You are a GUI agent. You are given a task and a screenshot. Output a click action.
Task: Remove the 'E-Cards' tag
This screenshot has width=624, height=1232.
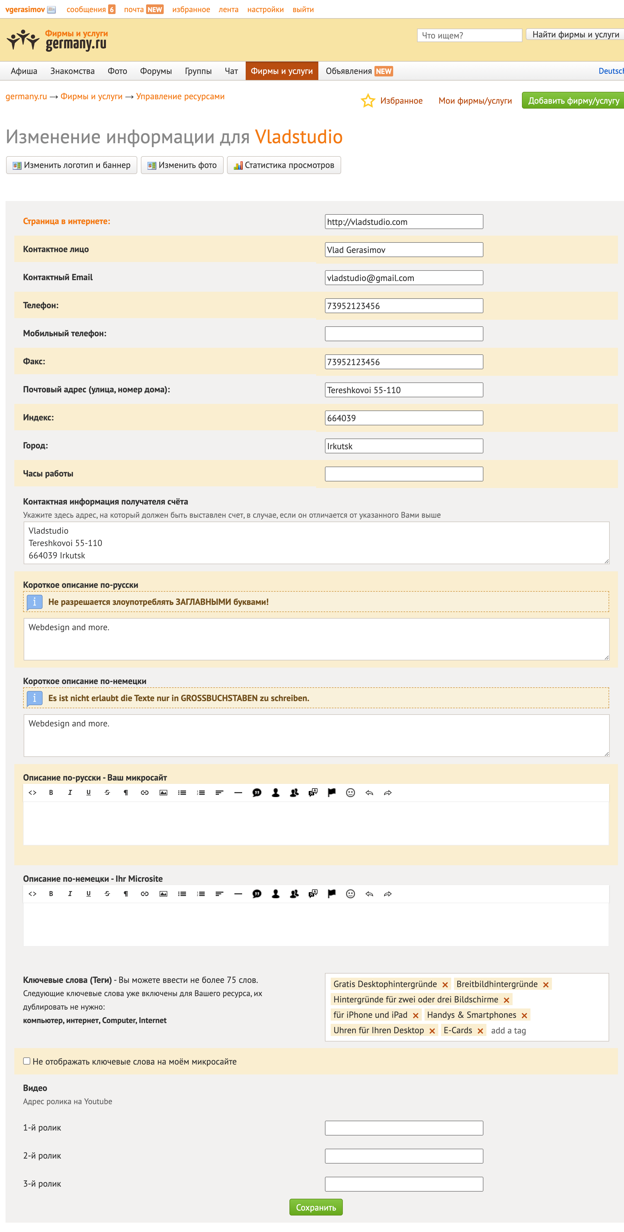[x=480, y=1031]
